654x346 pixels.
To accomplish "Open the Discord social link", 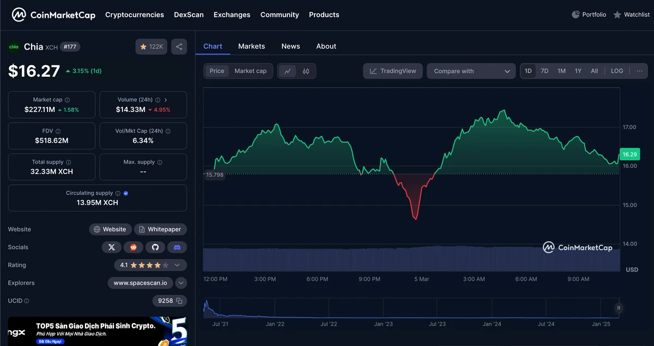I will point(177,247).
